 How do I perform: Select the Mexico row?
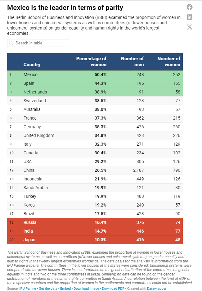point(95,75)
